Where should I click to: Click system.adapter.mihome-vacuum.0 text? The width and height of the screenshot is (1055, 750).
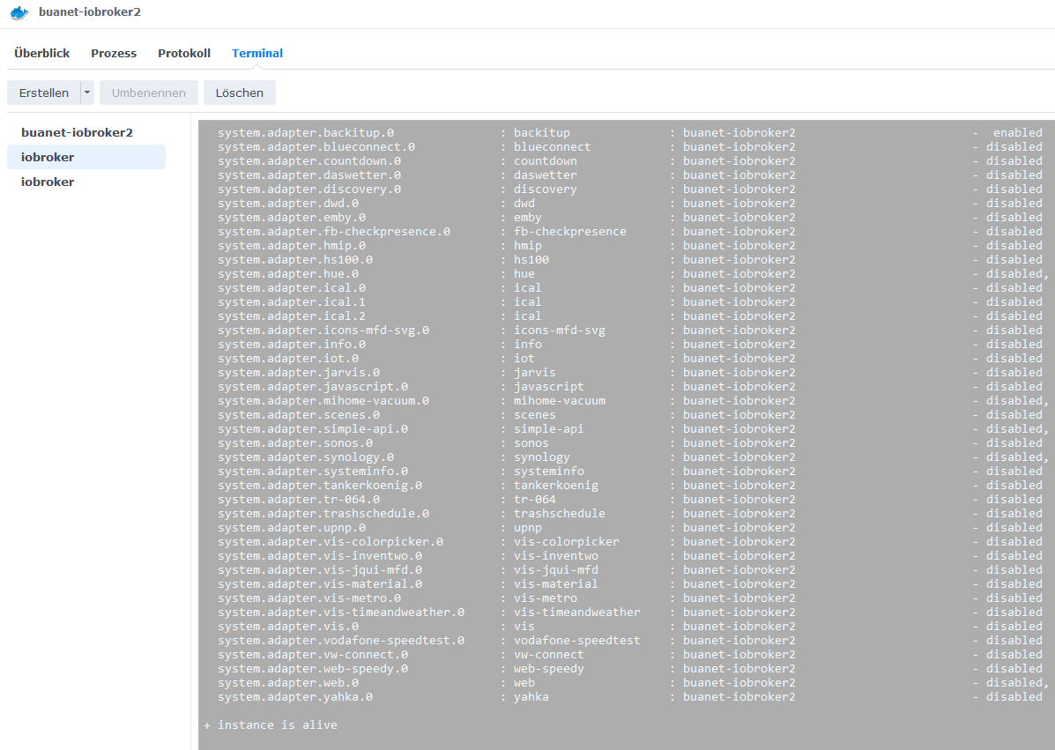(x=323, y=401)
